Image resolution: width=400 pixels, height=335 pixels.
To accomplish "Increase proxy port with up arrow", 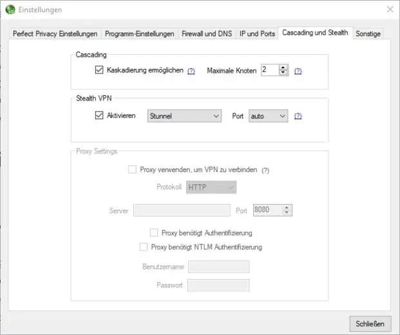I will coord(287,207).
